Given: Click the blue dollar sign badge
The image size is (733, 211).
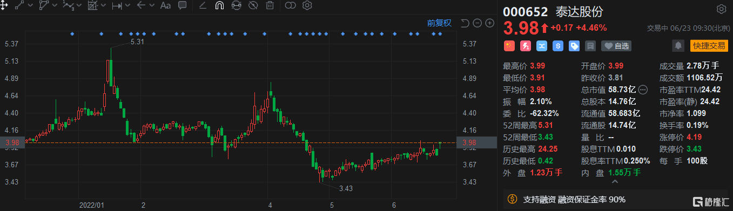Looking at the screenshot, I should point(558,46).
